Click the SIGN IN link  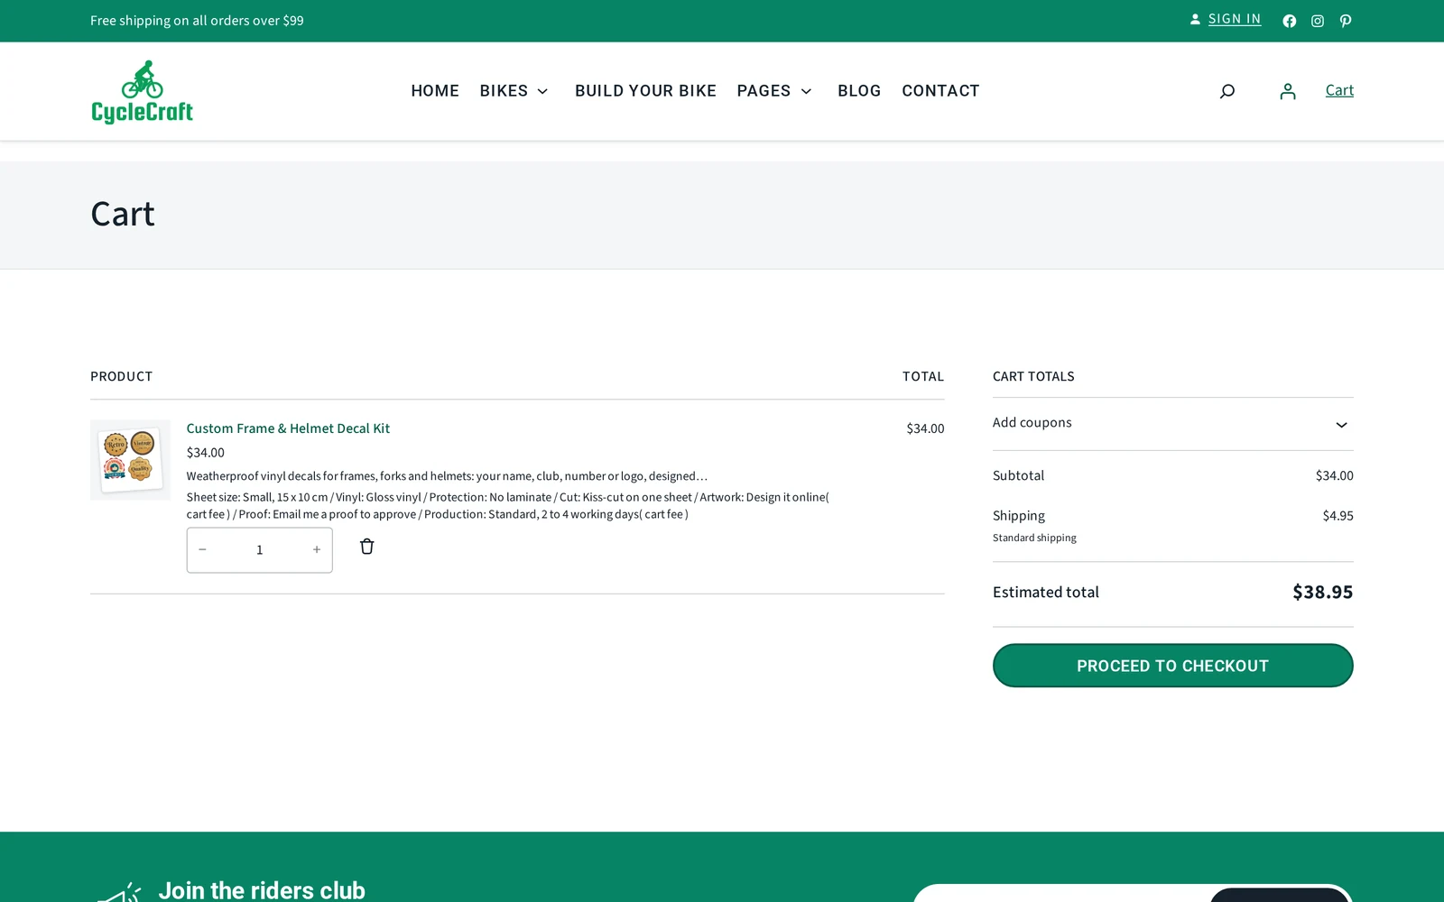point(1234,19)
